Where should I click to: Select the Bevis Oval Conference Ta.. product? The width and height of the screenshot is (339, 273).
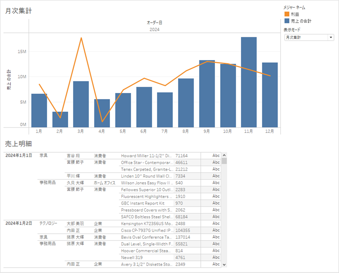(x=146, y=237)
